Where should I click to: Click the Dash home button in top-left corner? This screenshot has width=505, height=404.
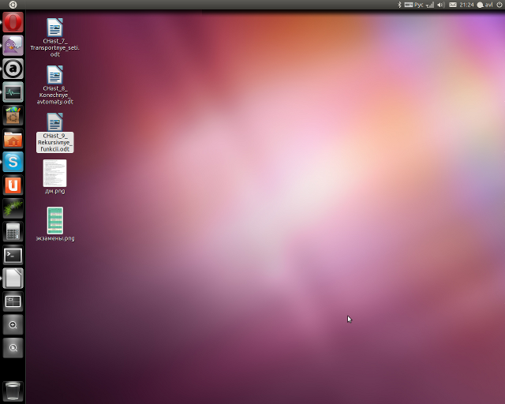tap(13, 5)
